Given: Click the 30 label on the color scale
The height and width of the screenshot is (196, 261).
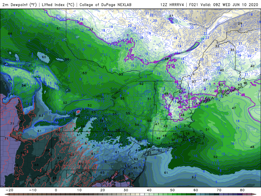Looking at the screenshot, I should (126, 190).
